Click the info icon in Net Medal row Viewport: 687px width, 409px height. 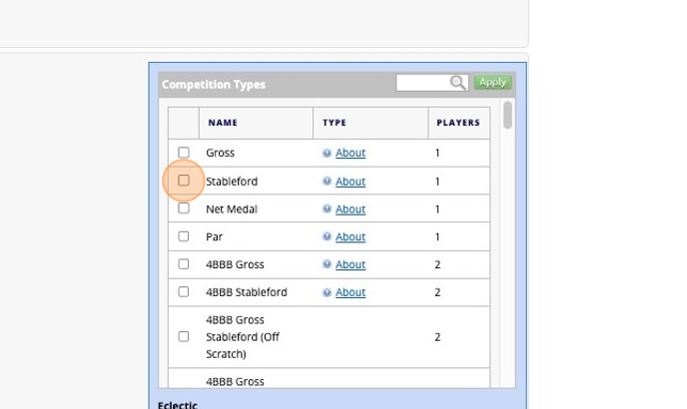327,209
